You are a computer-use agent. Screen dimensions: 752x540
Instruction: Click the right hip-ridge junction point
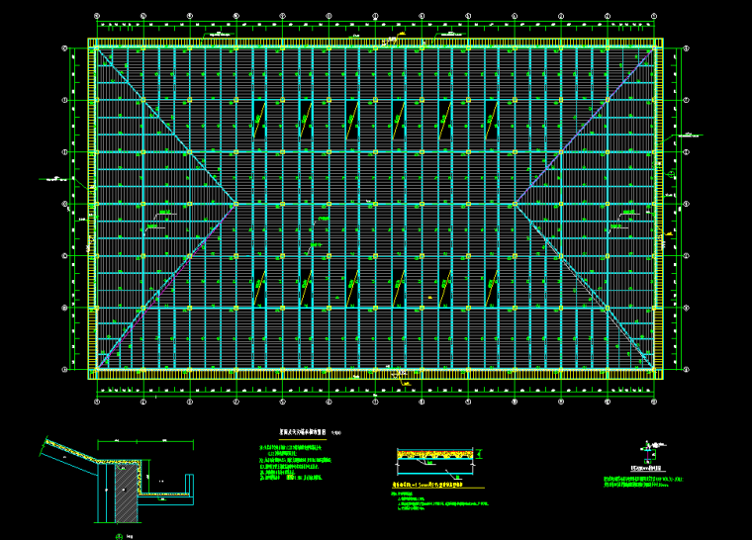click(x=515, y=205)
